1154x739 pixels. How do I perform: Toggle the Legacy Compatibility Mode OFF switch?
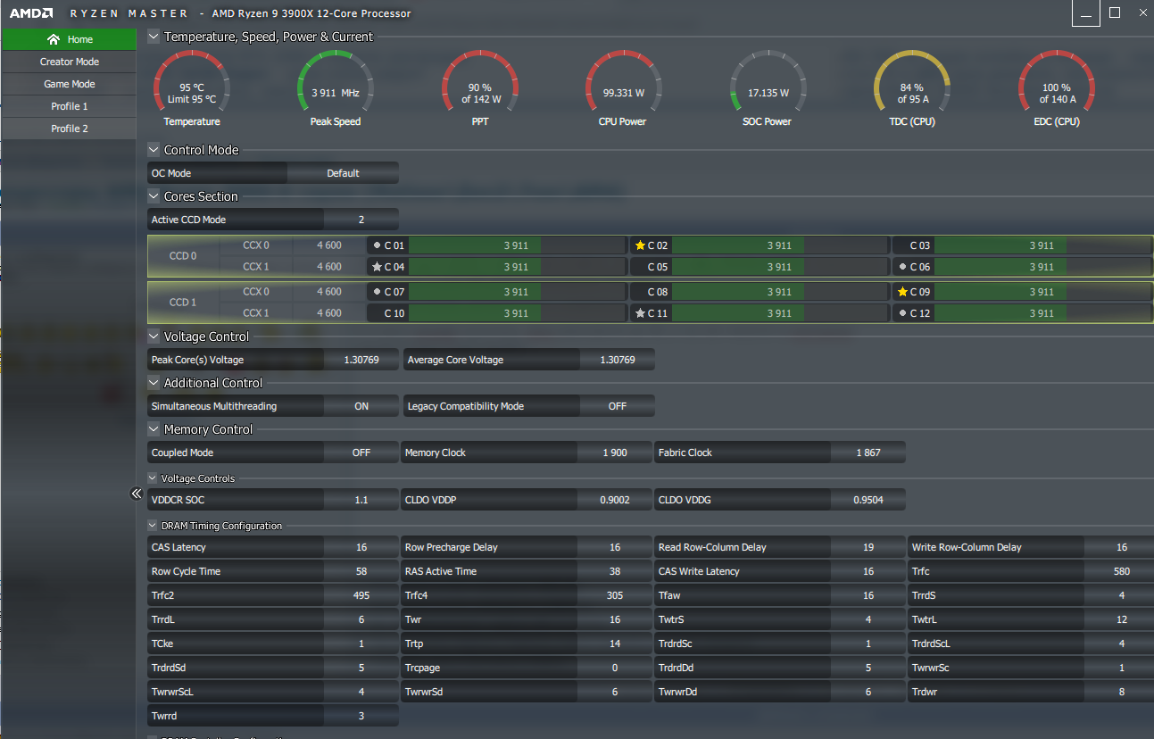pyautogui.click(x=618, y=406)
